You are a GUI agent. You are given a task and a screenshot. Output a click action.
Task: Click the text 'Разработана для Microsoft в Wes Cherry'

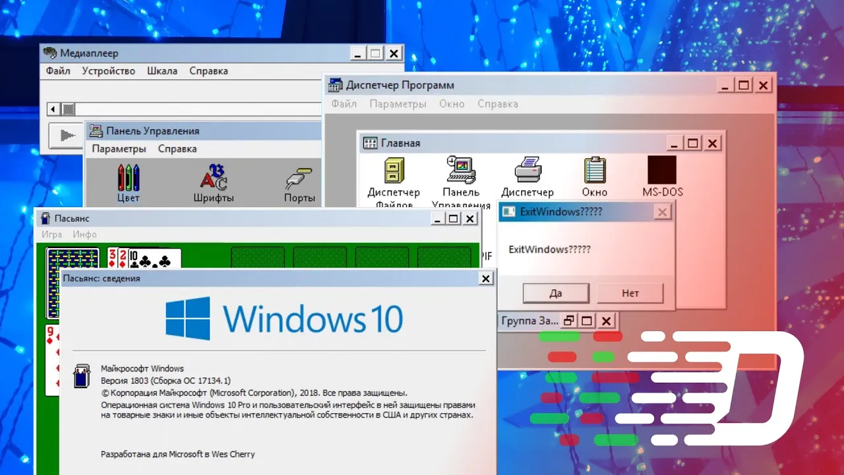(x=177, y=454)
